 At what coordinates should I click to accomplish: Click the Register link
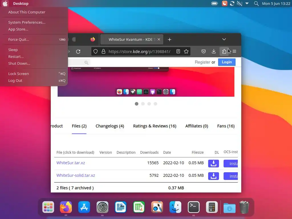coord(202,62)
